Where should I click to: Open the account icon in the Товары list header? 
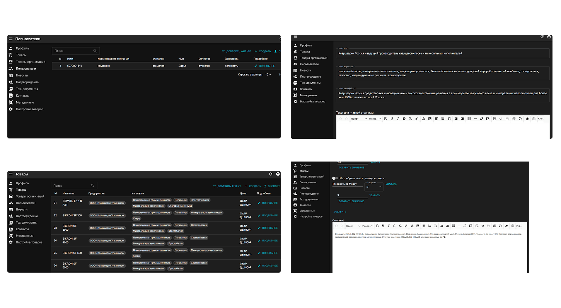point(278,174)
